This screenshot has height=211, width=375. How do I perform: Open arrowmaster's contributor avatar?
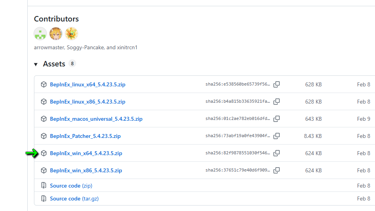point(40,34)
